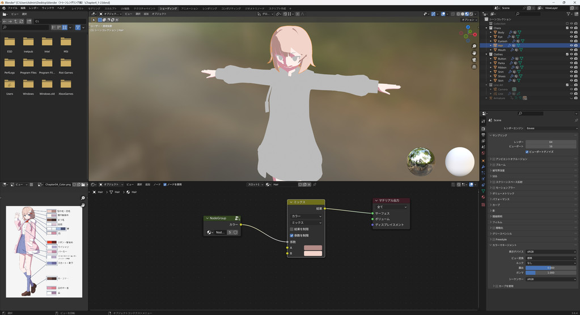580x315 pixels.
Task: Unlink the Hair material with X icon
Action: coord(309,184)
